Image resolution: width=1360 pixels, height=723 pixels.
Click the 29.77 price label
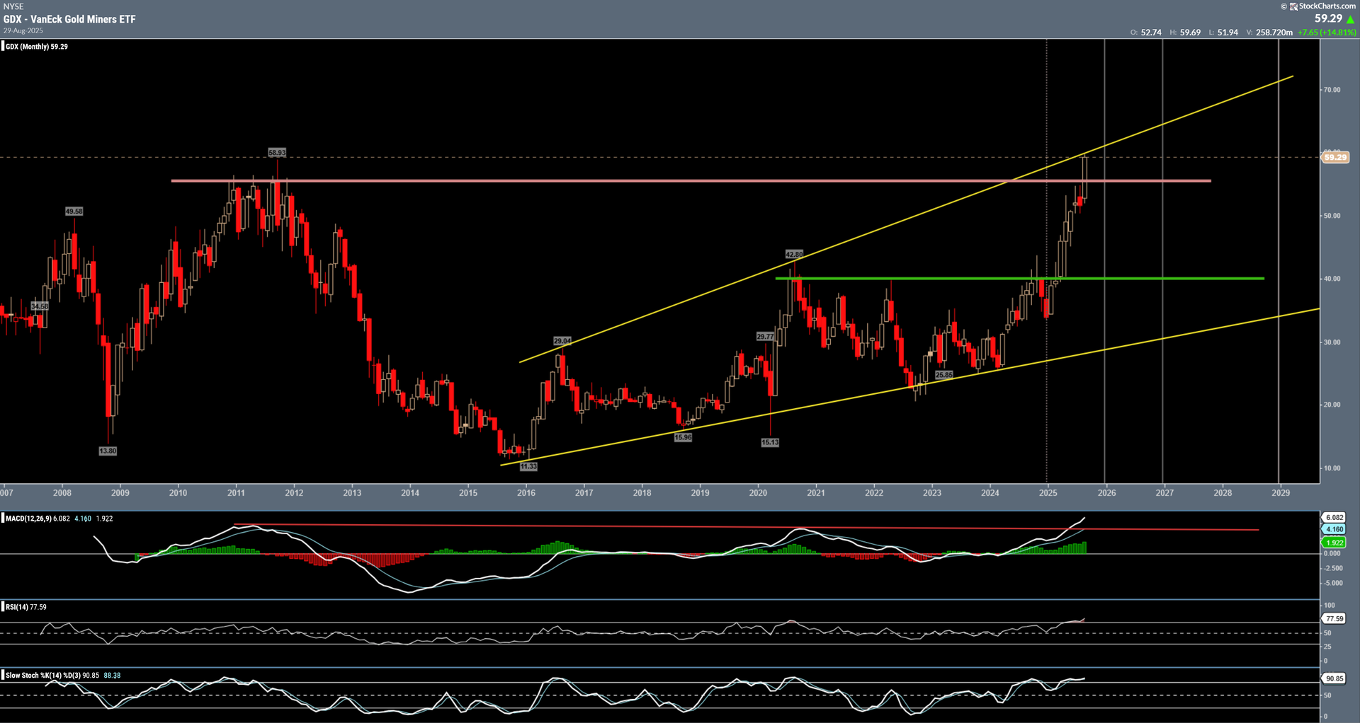(765, 337)
